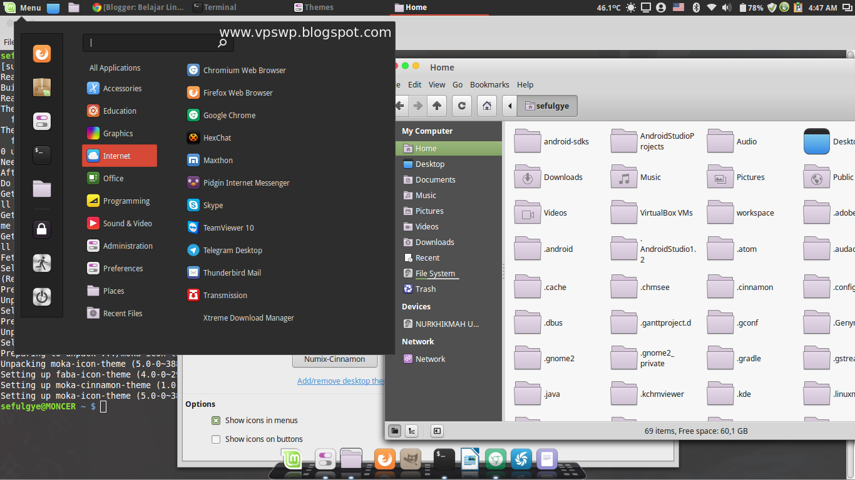The width and height of the screenshot is (855, 480).
Task: Launch Terminal from the menu favorites column
Action: (x=42, y=155)
